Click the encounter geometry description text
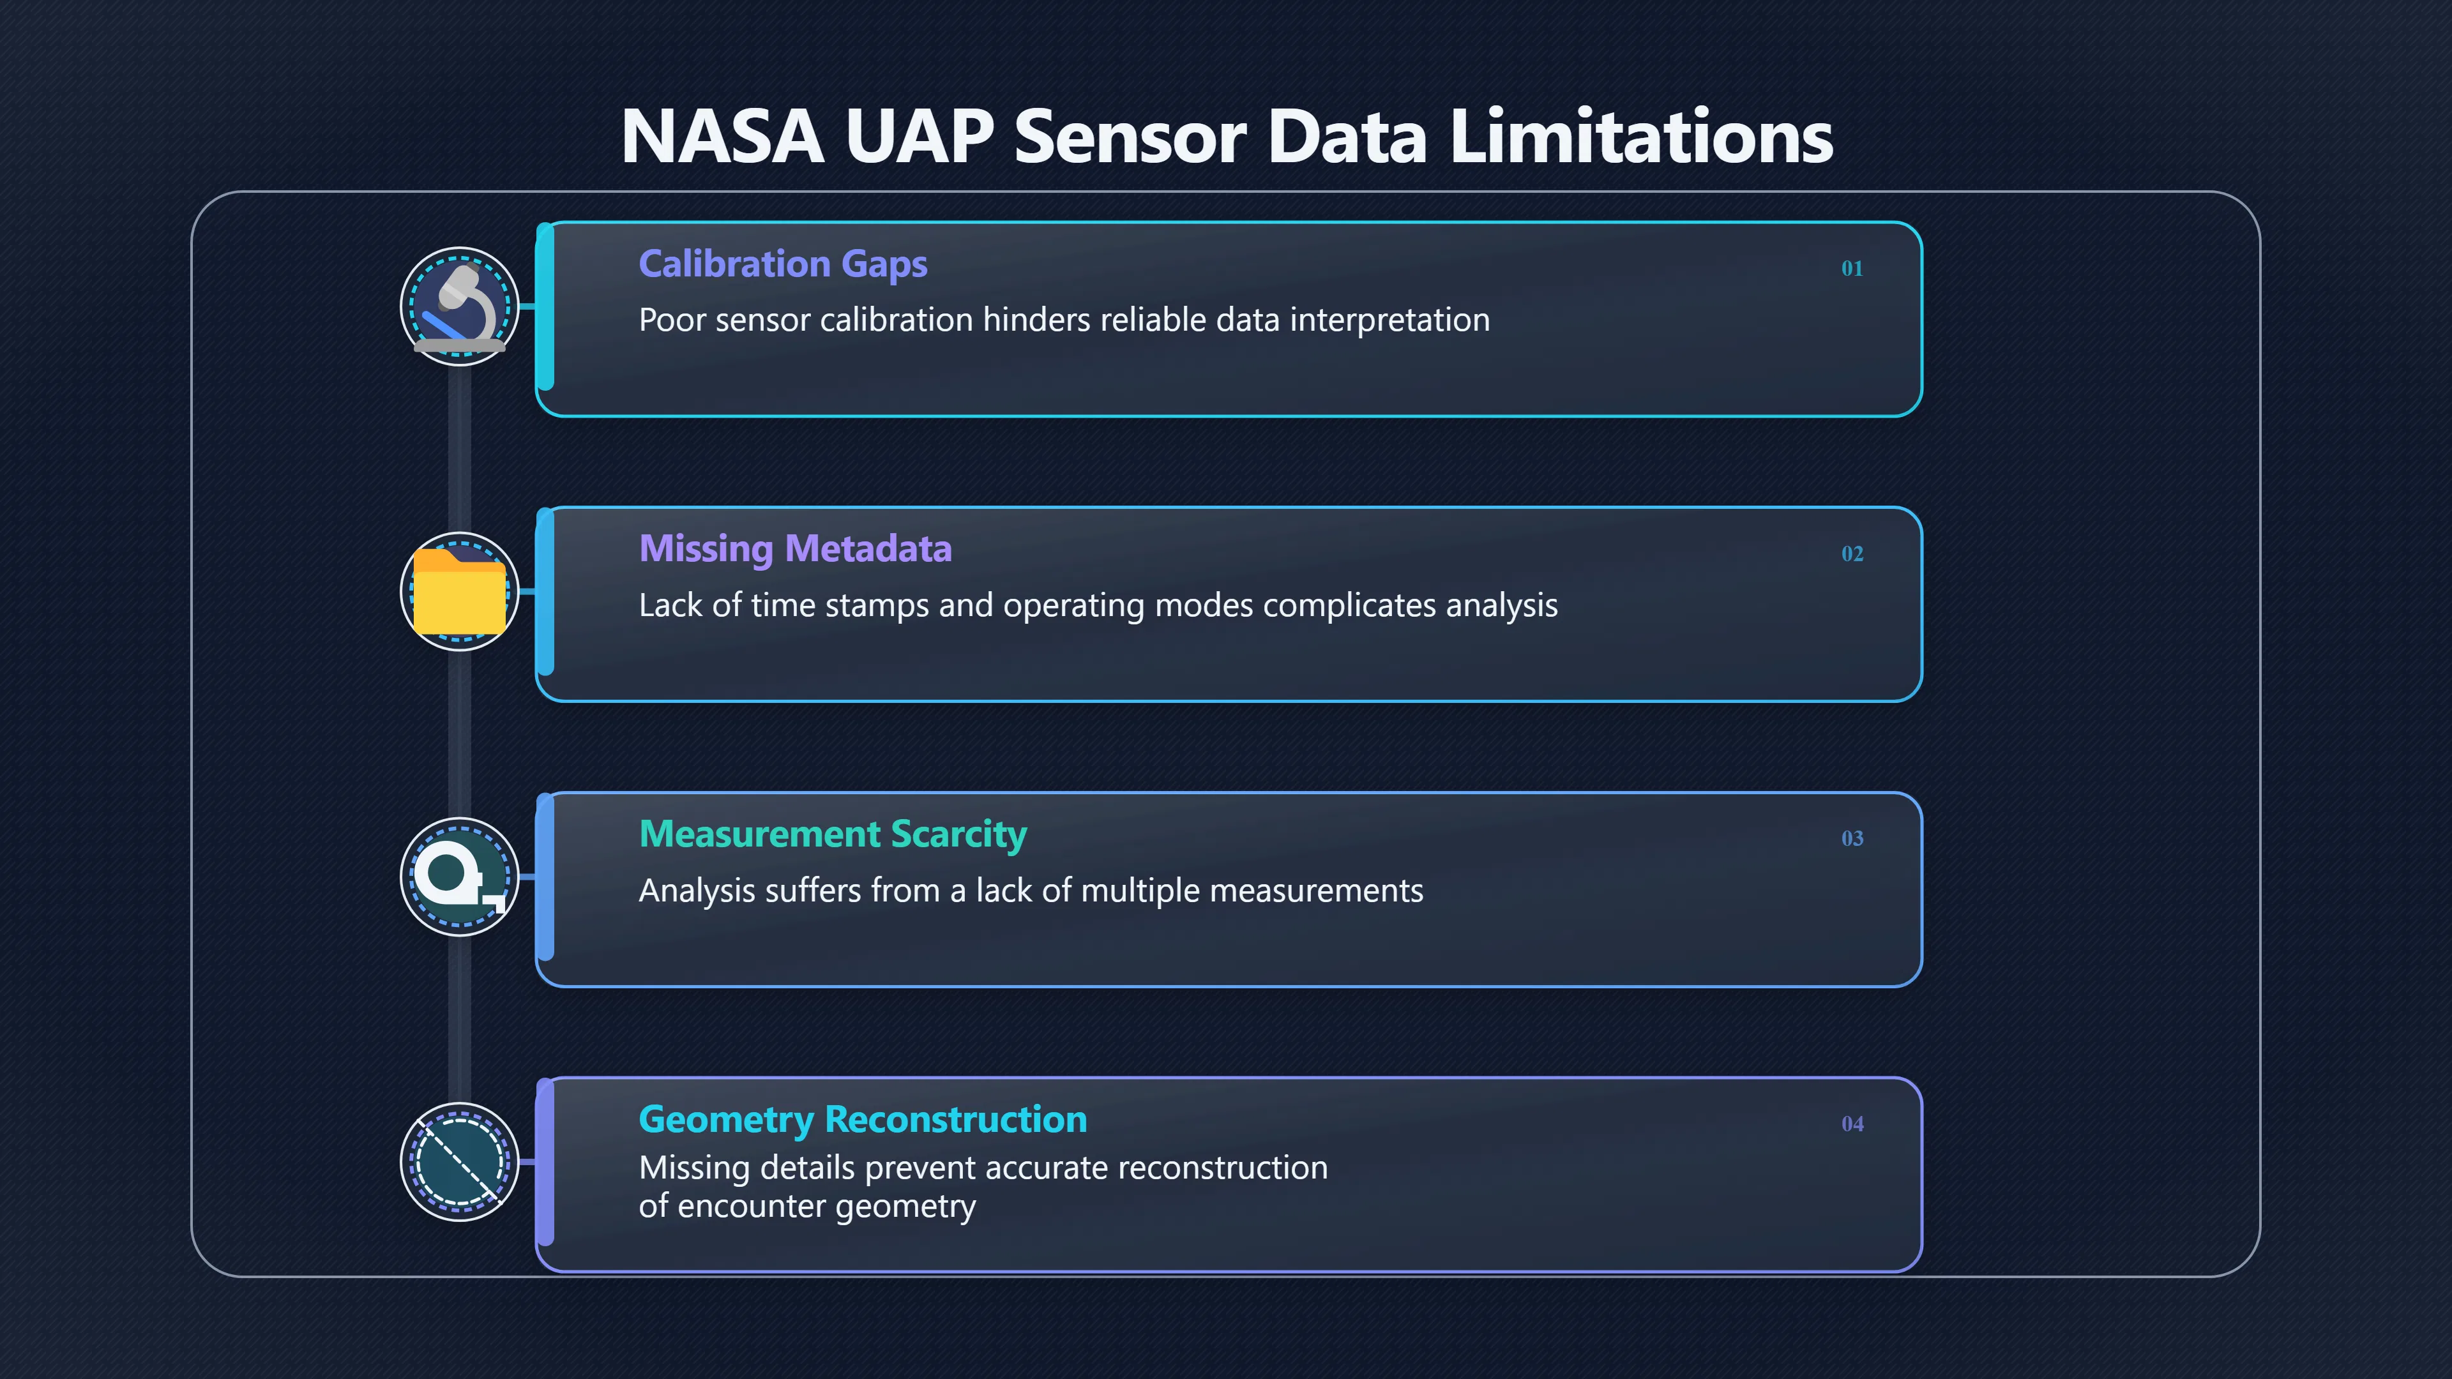 tap(983, 1187)
